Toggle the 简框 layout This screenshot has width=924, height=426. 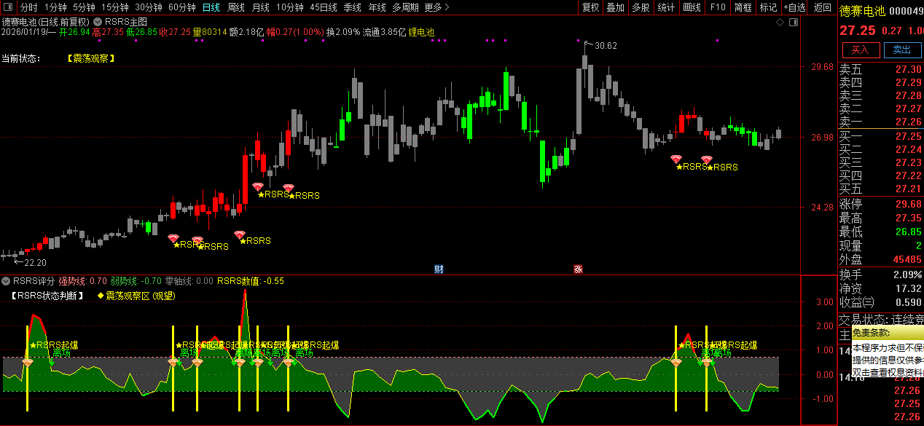[x=743, y=7]
